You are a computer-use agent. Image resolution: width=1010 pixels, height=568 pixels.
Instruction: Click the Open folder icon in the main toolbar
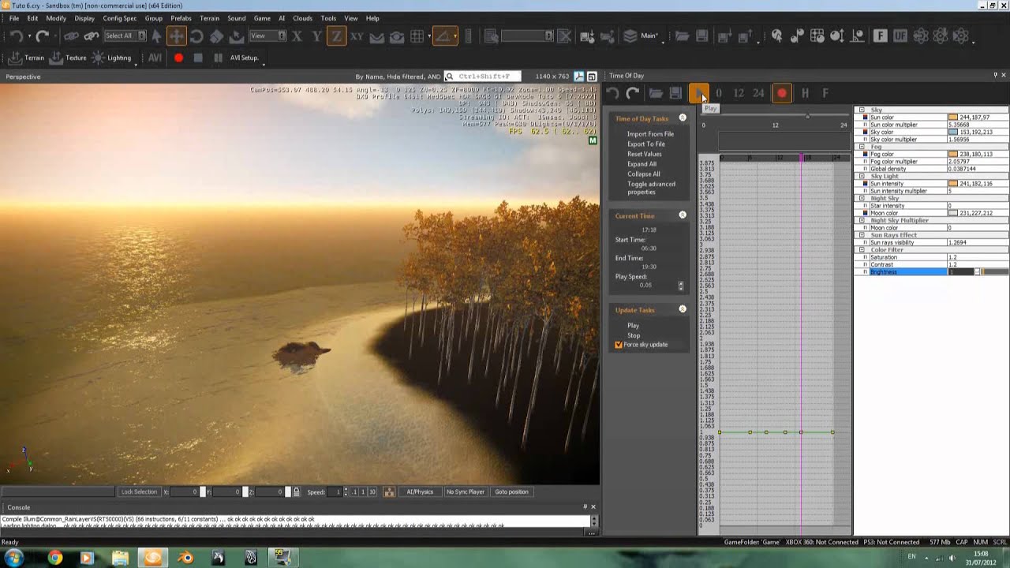tap(682, 36)
